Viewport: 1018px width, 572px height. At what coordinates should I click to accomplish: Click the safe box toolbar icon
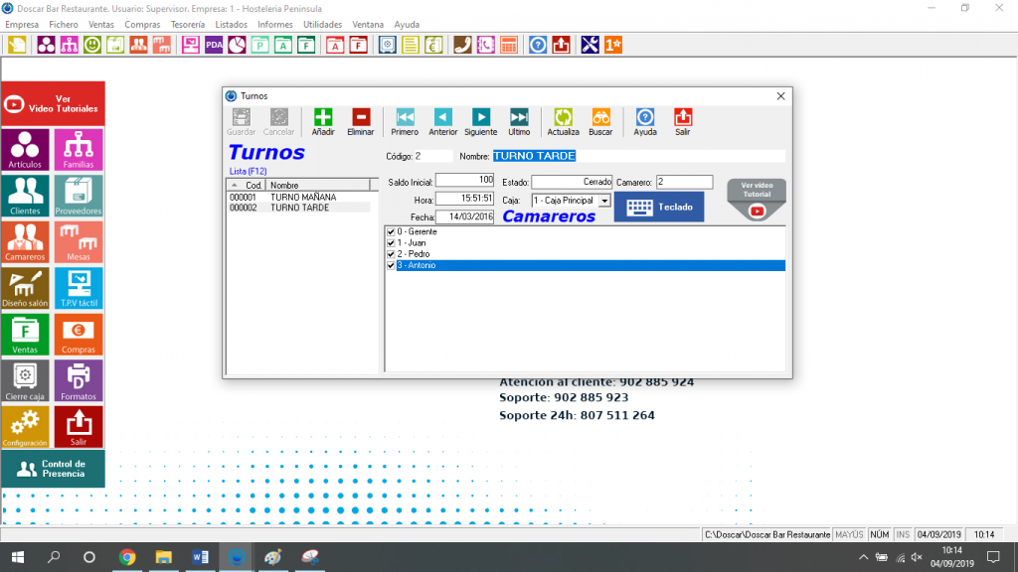[x=387, y=45]
